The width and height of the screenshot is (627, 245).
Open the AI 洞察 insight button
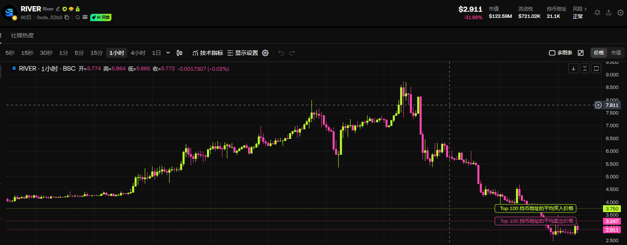101,17
